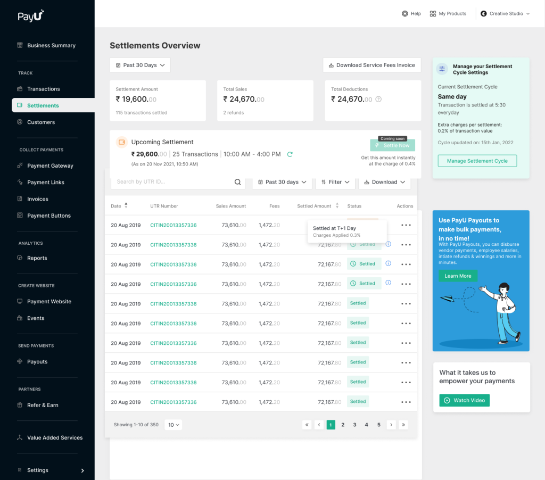Screen dimensions: 545x480
Task: Click the Events sidebar icon
Action: click(x=20, y=318)
